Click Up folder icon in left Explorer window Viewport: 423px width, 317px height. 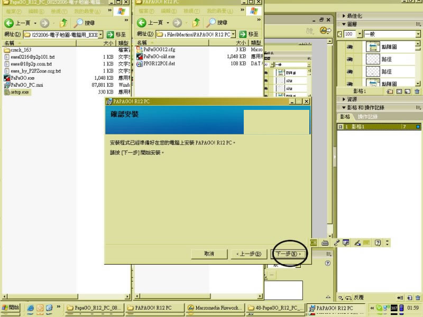63,23
